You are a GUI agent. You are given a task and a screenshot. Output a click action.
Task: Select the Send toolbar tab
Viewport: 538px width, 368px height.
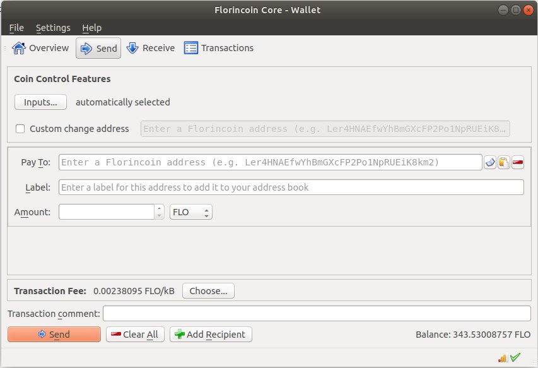(98, 48)
